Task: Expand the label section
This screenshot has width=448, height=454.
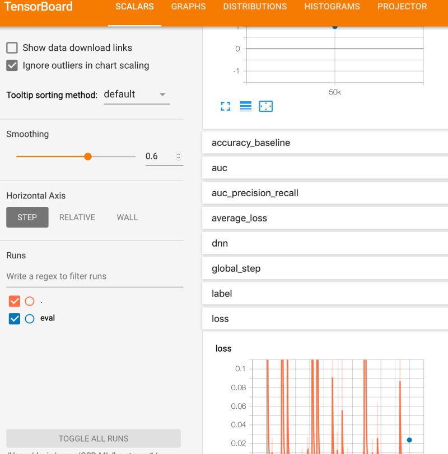Action: 325,294
